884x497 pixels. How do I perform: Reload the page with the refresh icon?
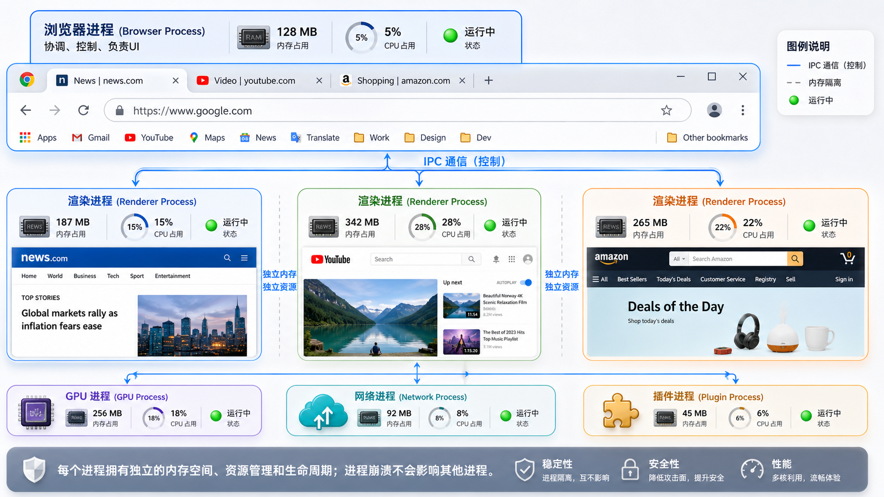tap(84, 110)
